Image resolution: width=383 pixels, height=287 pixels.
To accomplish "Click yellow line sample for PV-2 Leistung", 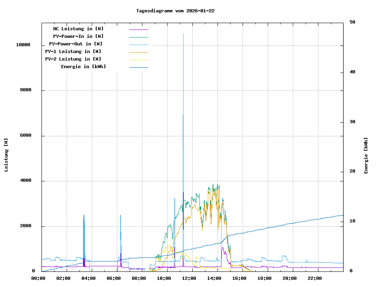I will (138, 60).
